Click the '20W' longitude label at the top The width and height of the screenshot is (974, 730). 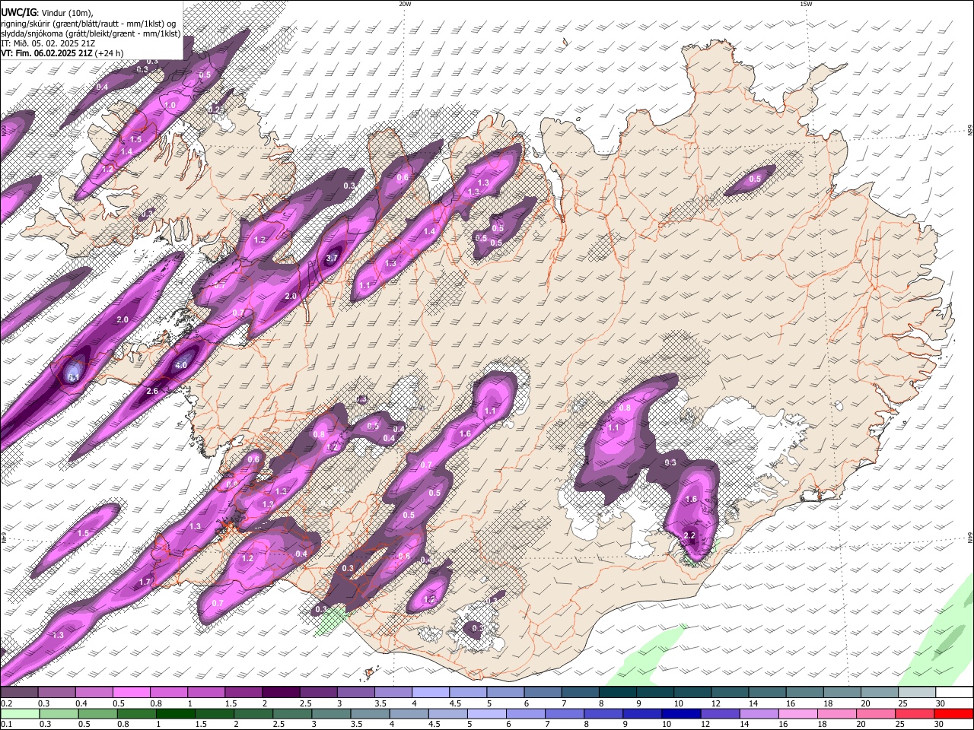[x=405, y=4]
